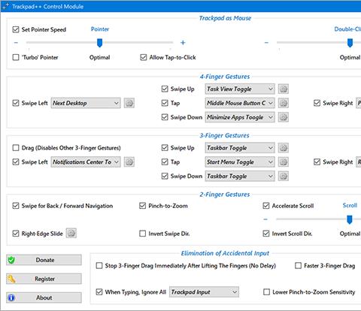Toggle 4-finger Swipe Left checkbox
The image size is (361, 311).
coord(16,103)
